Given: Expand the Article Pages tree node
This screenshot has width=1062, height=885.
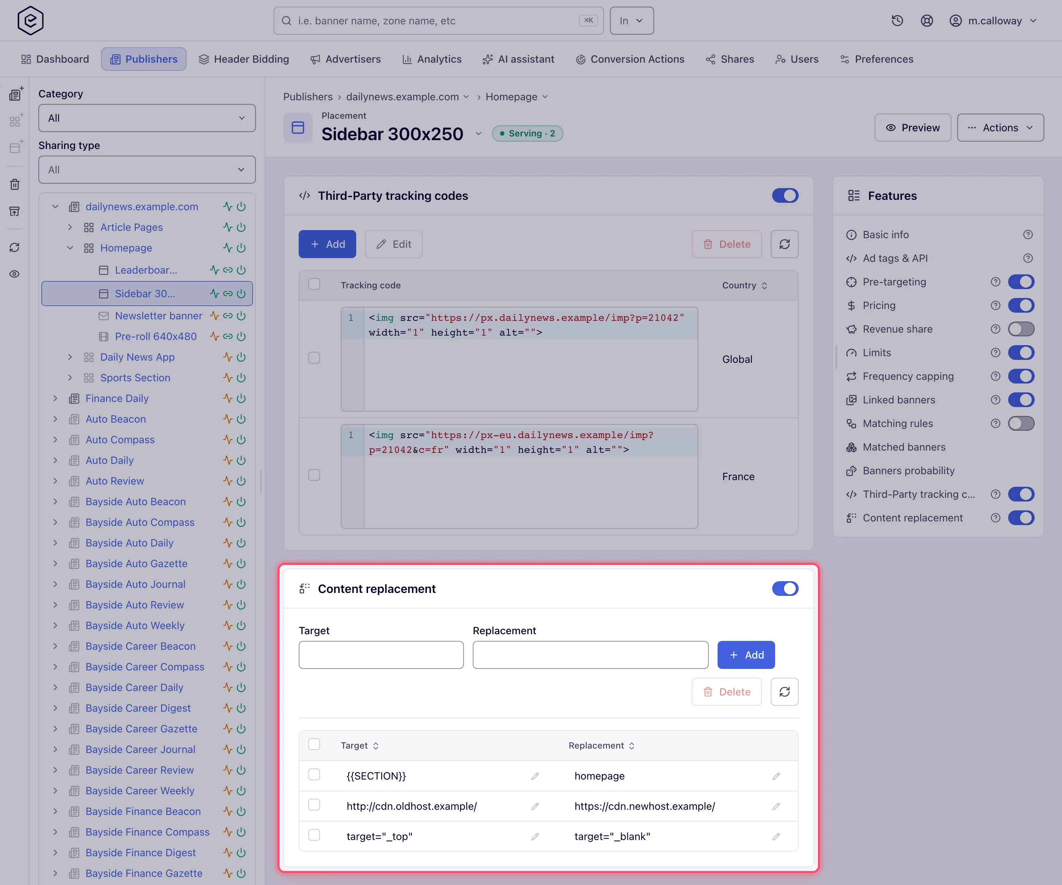Looking at the screenshot, I should (70, 228).
